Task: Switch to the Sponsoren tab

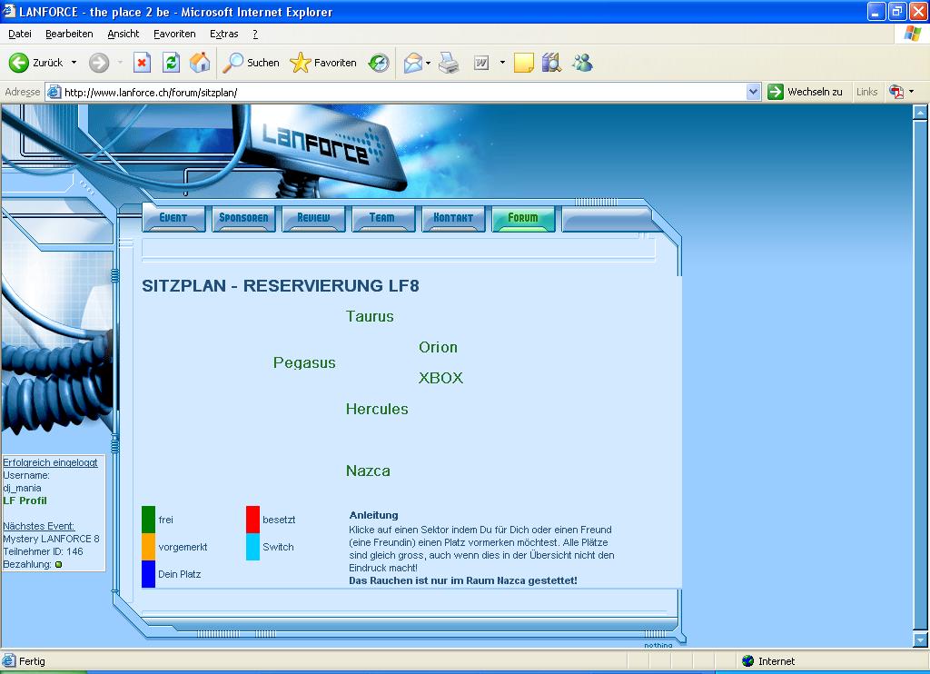Action: [243, 218]
